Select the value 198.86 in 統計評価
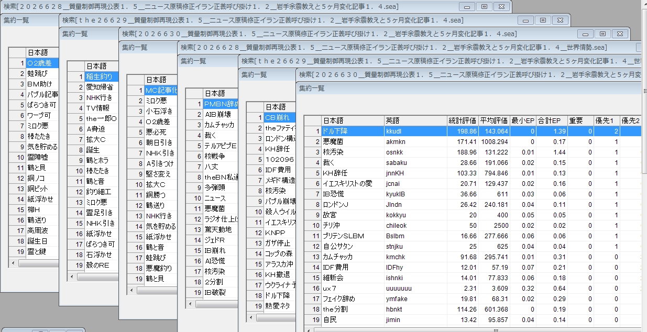The height and width of the screenshot is (332, 647). click(x=463, y=131)
